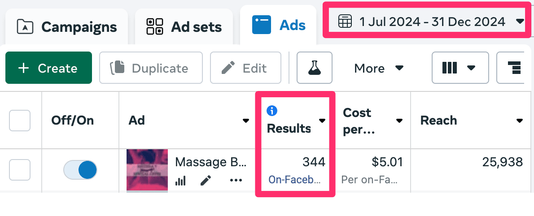This screenshot has height=216, width=534.
Task: Select the Massage ad row checkbox
Action: tap(20, 169)
